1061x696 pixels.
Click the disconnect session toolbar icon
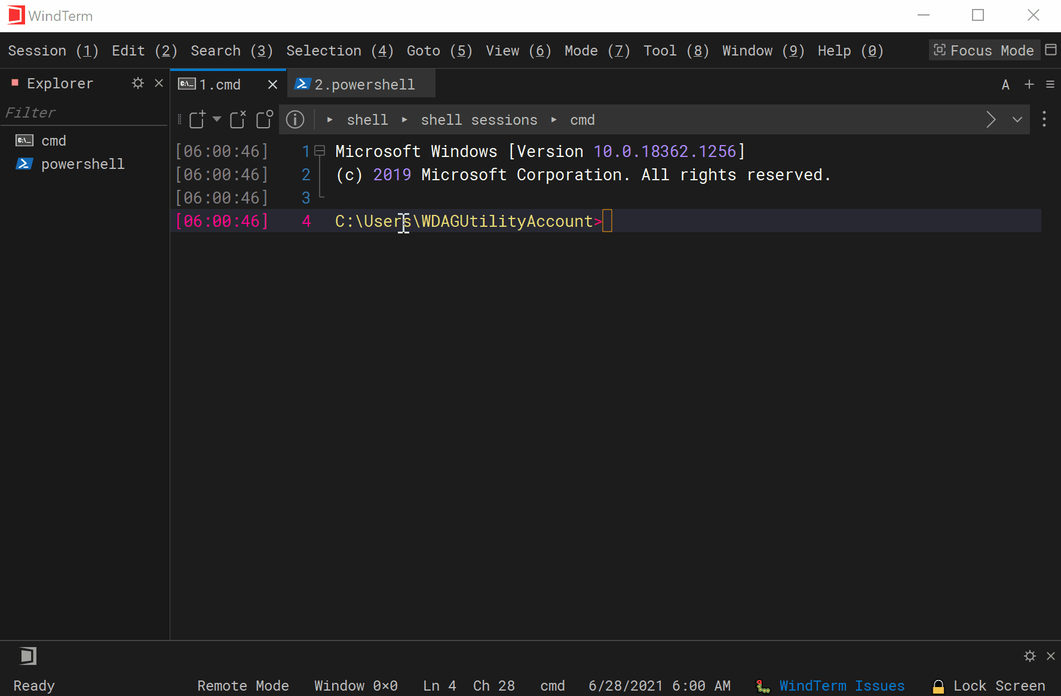tap(238, 119)
